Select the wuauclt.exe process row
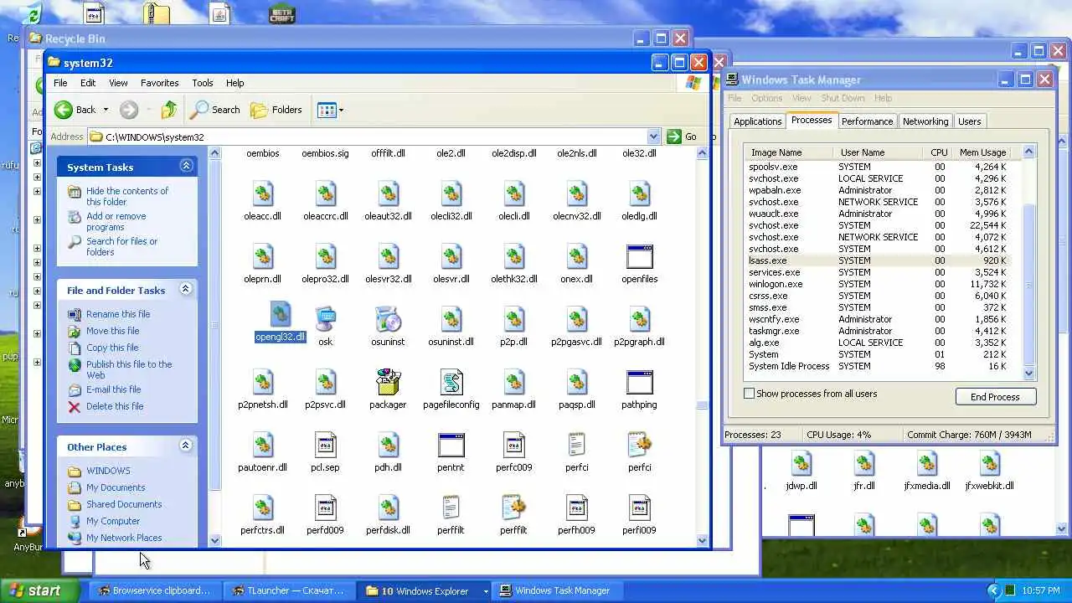Viewport: 1072px width, 603px height. [879, 214]
